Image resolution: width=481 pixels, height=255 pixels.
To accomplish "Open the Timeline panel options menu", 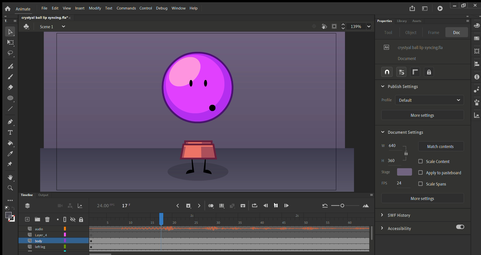I will 372,195.
